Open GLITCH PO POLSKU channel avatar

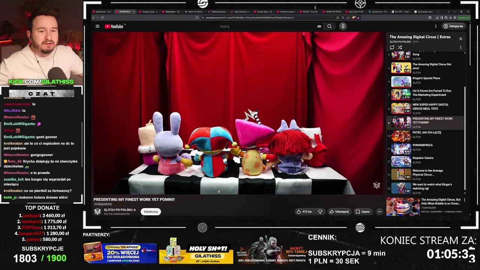pos(97,211)
